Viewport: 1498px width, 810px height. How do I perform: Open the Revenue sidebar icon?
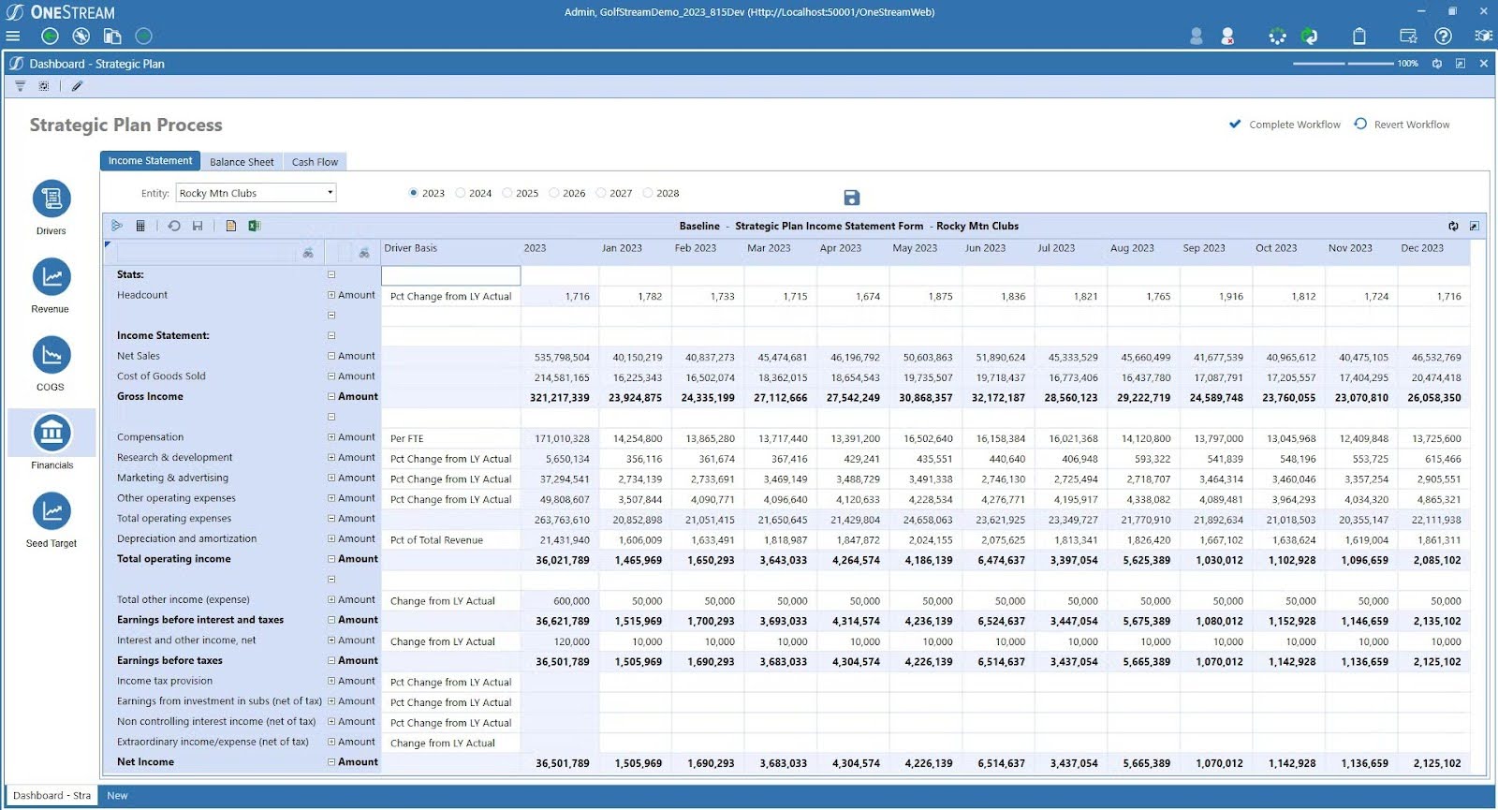pyautogui.click(x=51, y=276)
